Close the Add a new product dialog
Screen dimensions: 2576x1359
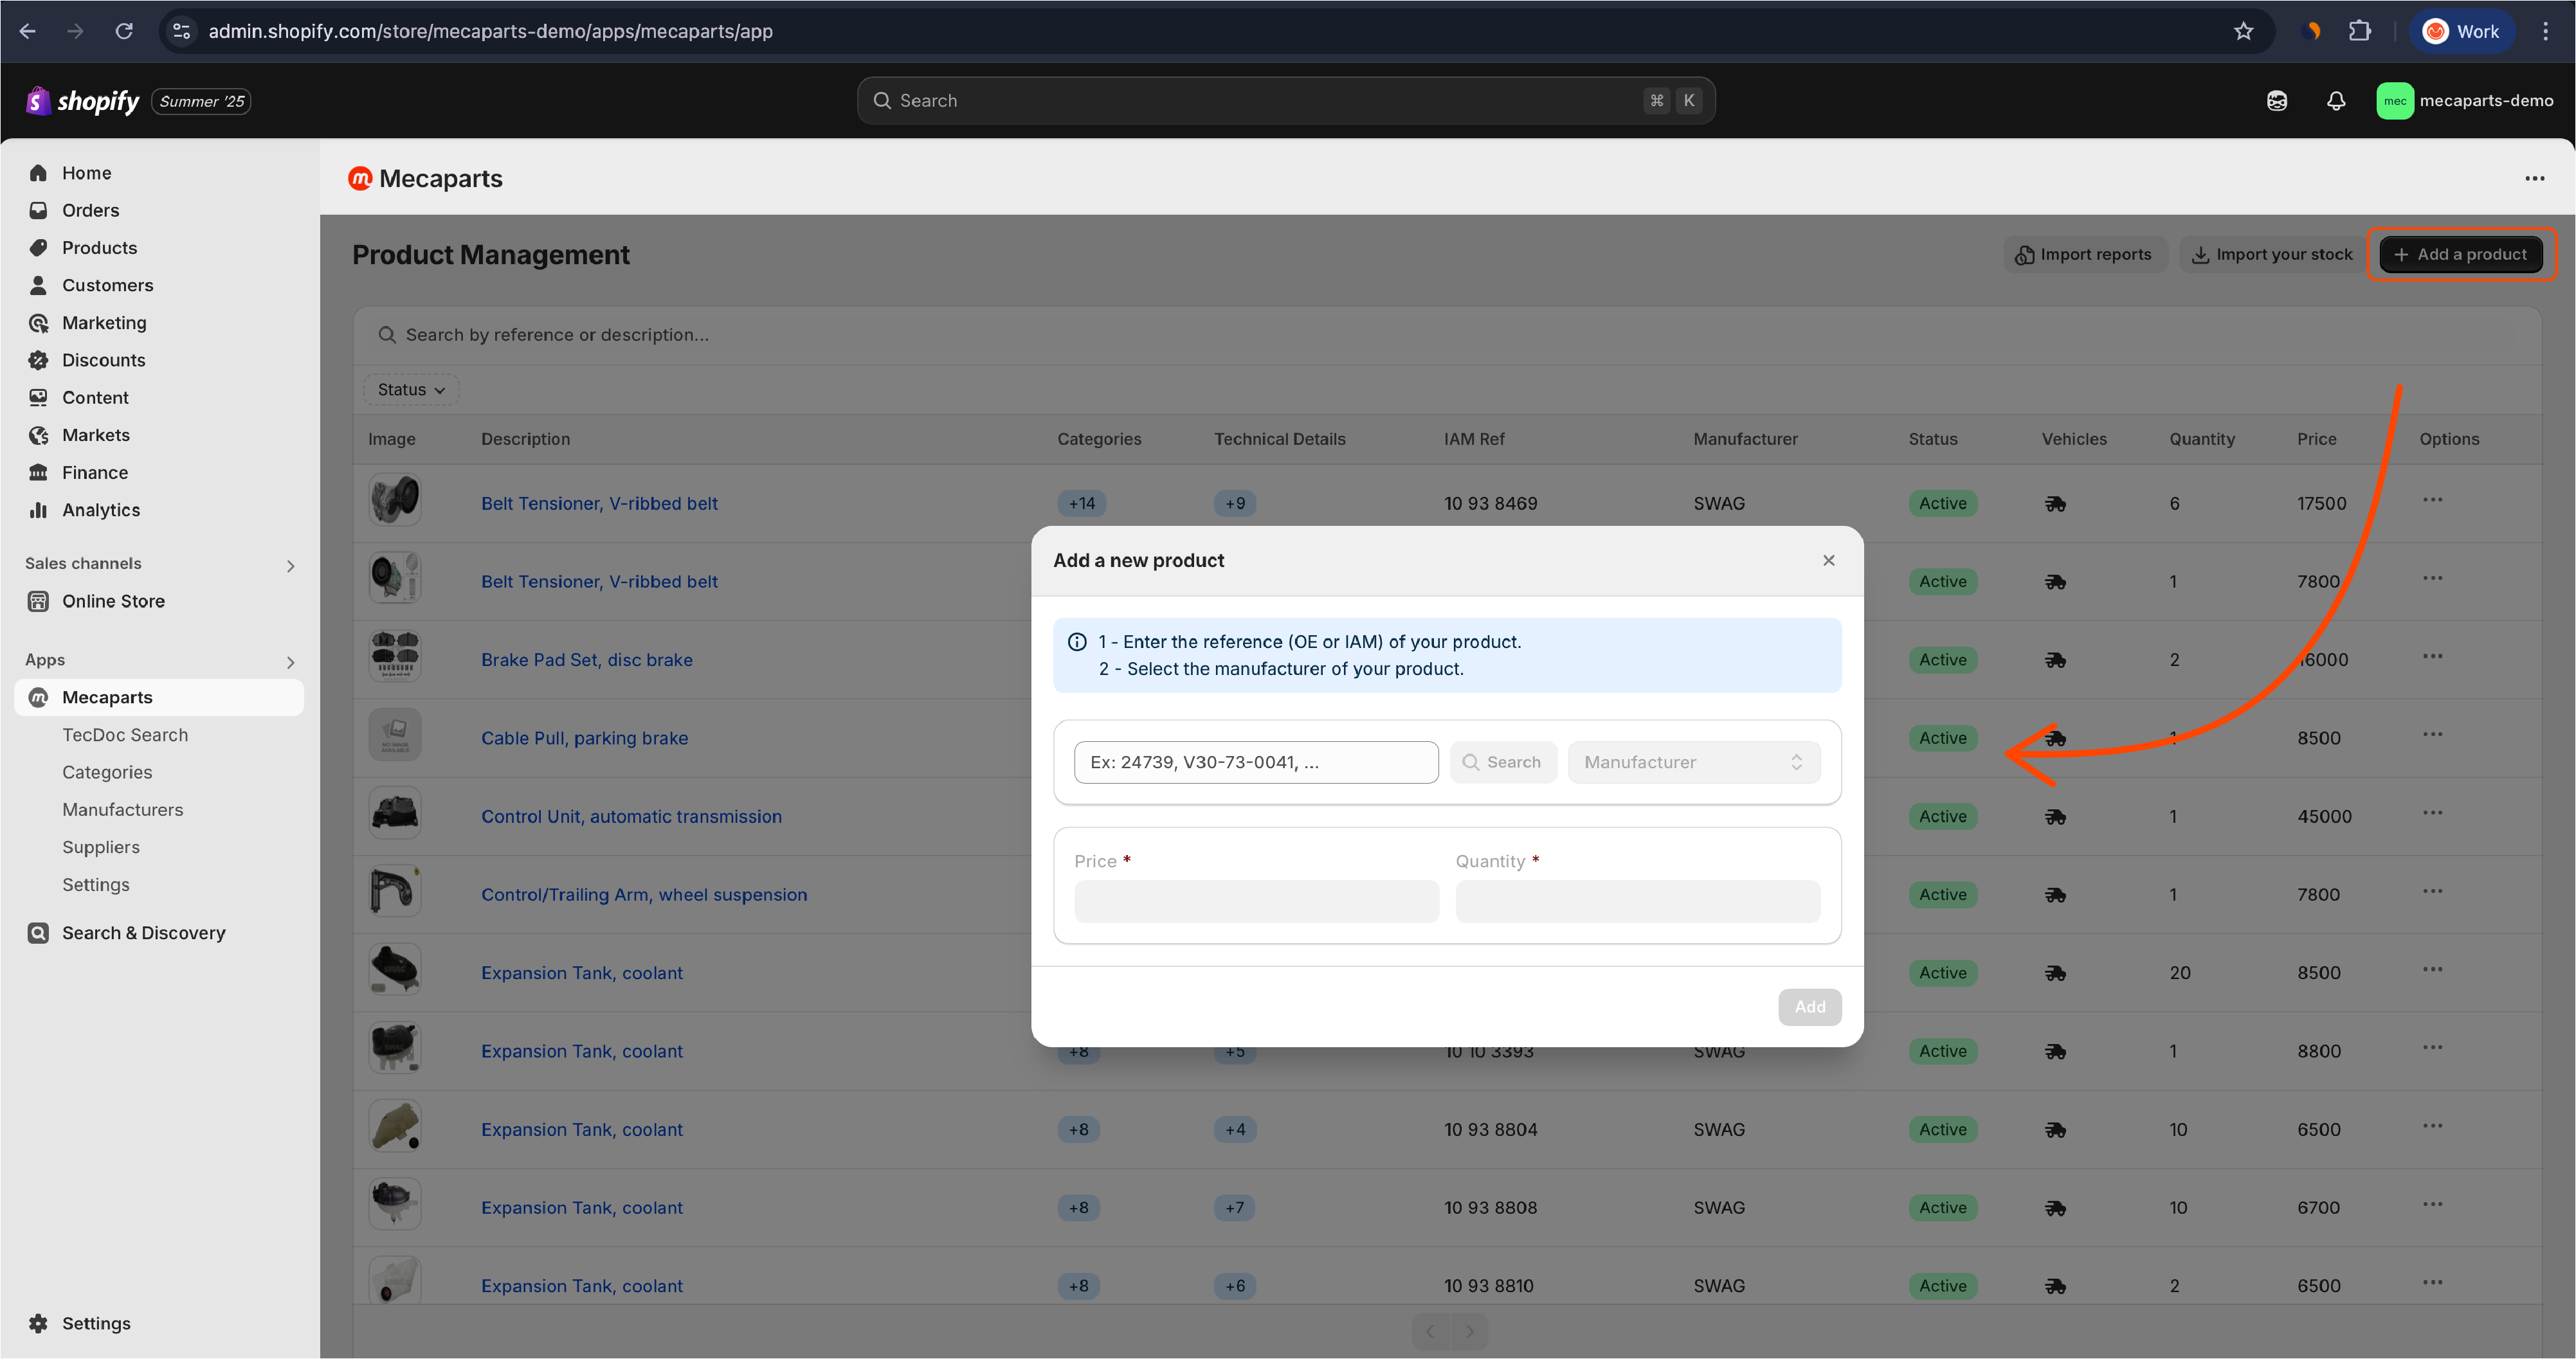(1828, 560)
